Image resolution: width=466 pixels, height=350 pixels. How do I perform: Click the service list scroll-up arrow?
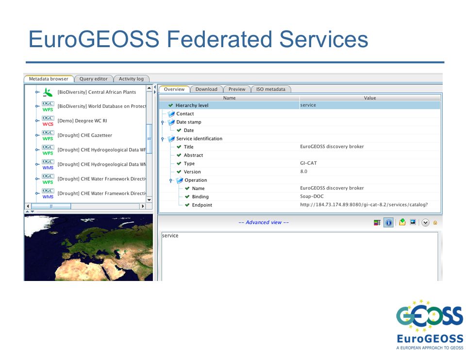point(149,88)
